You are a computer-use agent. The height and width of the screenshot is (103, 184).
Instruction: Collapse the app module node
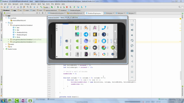(4, 16)
